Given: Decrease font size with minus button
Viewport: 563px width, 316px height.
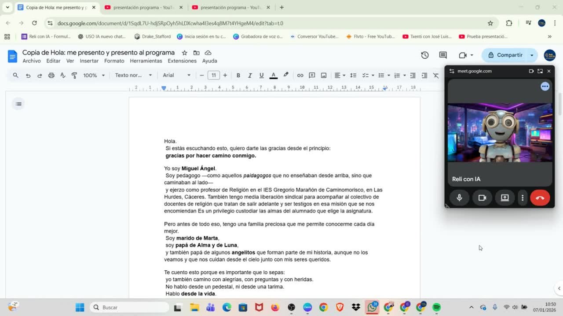Looking at the screenshot, I should click(202, 75).
